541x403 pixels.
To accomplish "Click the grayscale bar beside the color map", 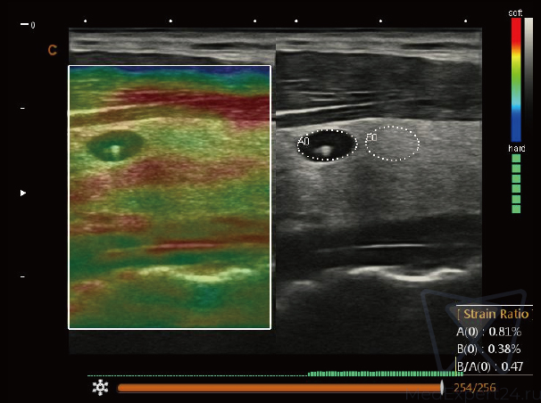I will pyautogui.click(x=529, y=78).
